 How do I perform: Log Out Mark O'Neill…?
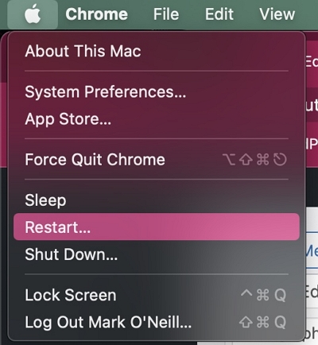[157, 322]
